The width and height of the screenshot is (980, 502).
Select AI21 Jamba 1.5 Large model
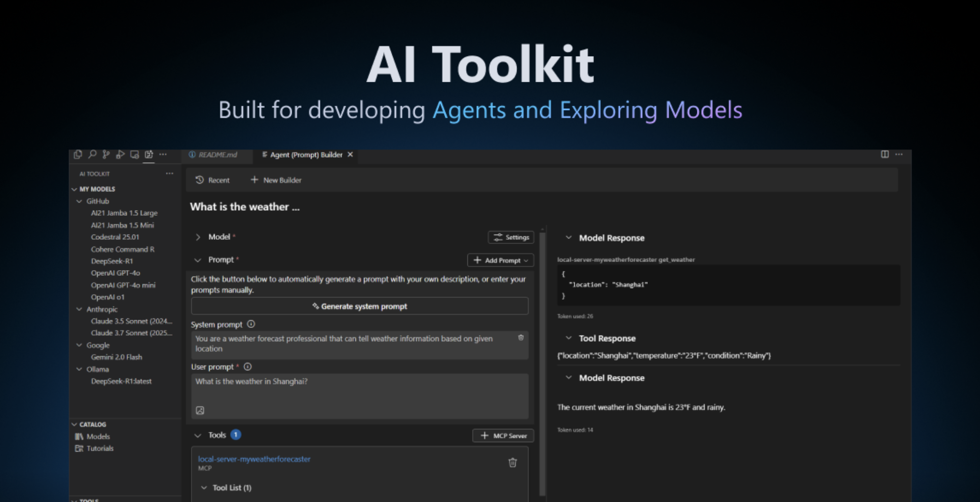(124, 213)
